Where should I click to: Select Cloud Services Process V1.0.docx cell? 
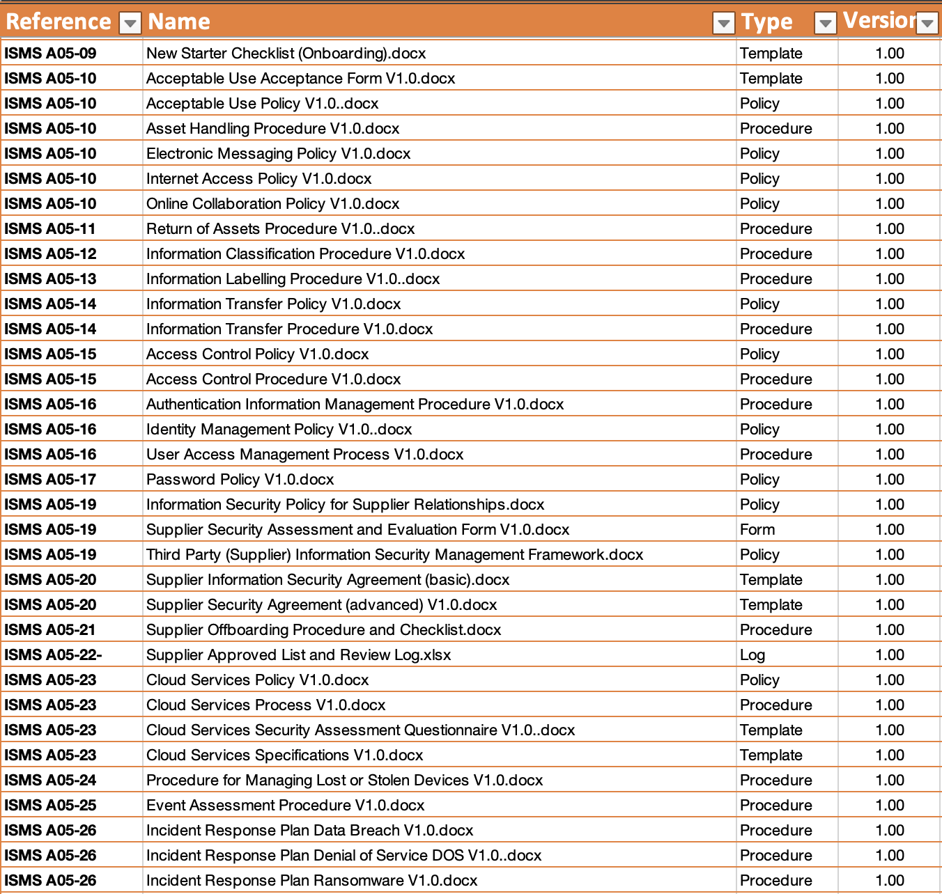tap(440, 705)
